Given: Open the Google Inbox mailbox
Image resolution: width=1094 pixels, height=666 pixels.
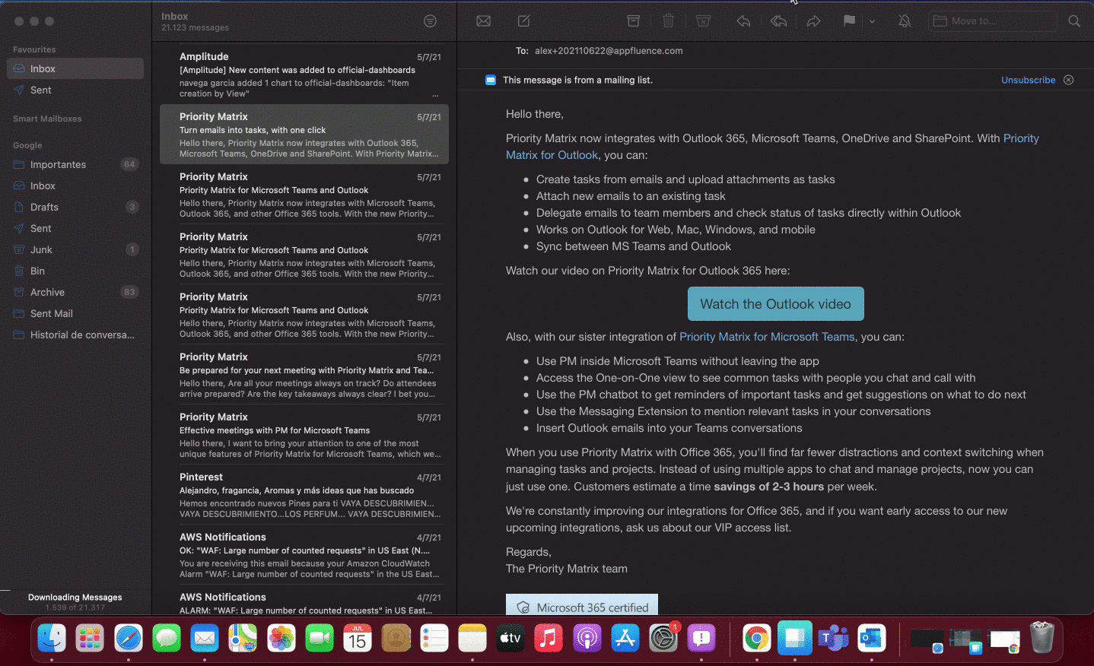Looking at the screenshot, I should pyautogui.click(x=75, y=186).
